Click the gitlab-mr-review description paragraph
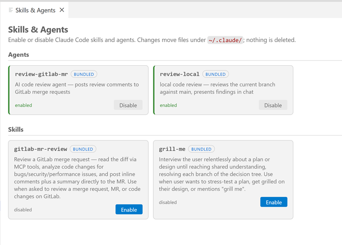This screenshot has width=342, height=245. (77, 178)
